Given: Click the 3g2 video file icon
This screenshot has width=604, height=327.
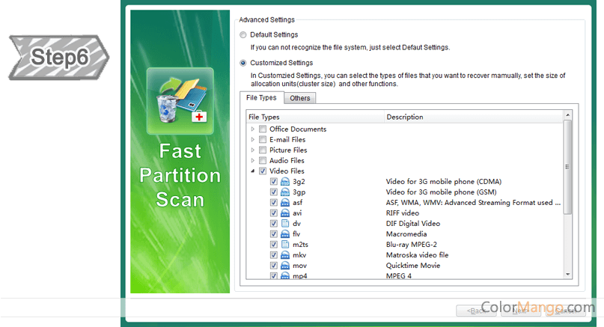Looking at the screenshot, I should 284,182.
